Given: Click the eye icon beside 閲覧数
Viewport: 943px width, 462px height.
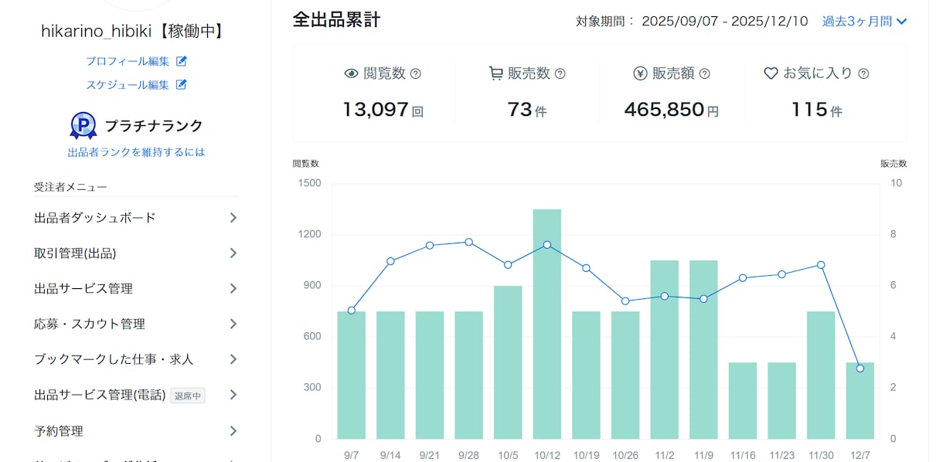Looking at the screenshot, I should pyautogui.click(x=351, y=73).
